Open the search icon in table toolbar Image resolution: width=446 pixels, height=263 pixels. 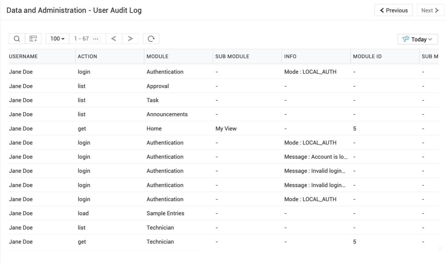[17, 39]
